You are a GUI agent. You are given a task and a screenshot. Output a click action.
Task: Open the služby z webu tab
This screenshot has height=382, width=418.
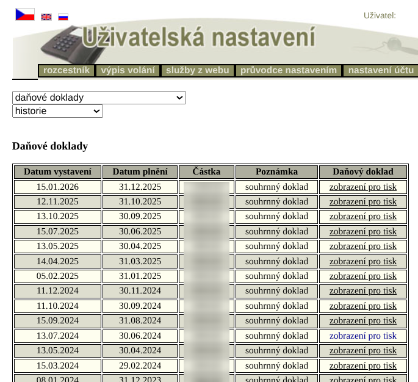coord(197,70)
